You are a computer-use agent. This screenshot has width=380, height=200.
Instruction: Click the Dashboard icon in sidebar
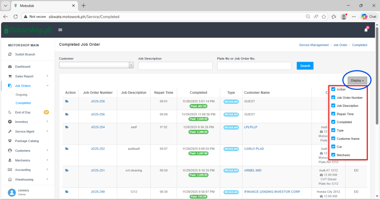pyautogui.click(x=10, y=67)
